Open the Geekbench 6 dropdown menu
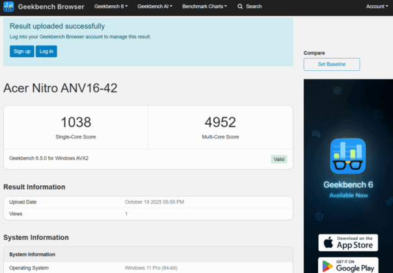Image resolution: width=393 pixels, height=273 pixels. coord(111,6)
